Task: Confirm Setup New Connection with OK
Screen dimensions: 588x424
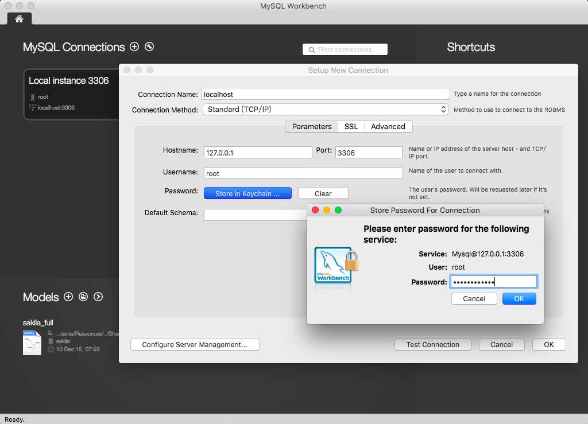Action: click(549, 345)
